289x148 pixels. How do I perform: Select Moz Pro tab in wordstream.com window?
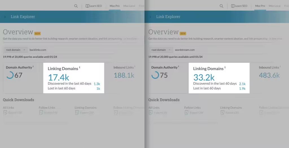coord(260,6)
